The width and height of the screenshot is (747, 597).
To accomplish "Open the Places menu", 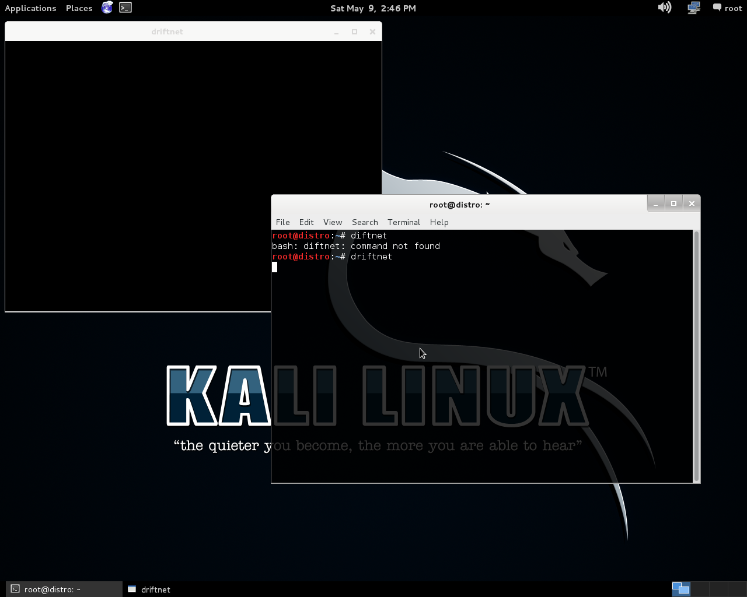I will (79, 8).
